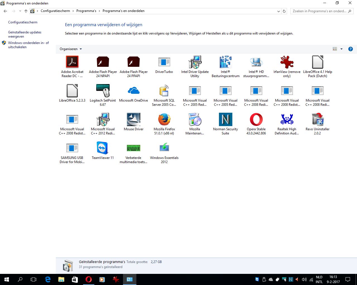Select Windows Essentials 2012
This screenshot has width=357, height=285.
tap(164, 153)
